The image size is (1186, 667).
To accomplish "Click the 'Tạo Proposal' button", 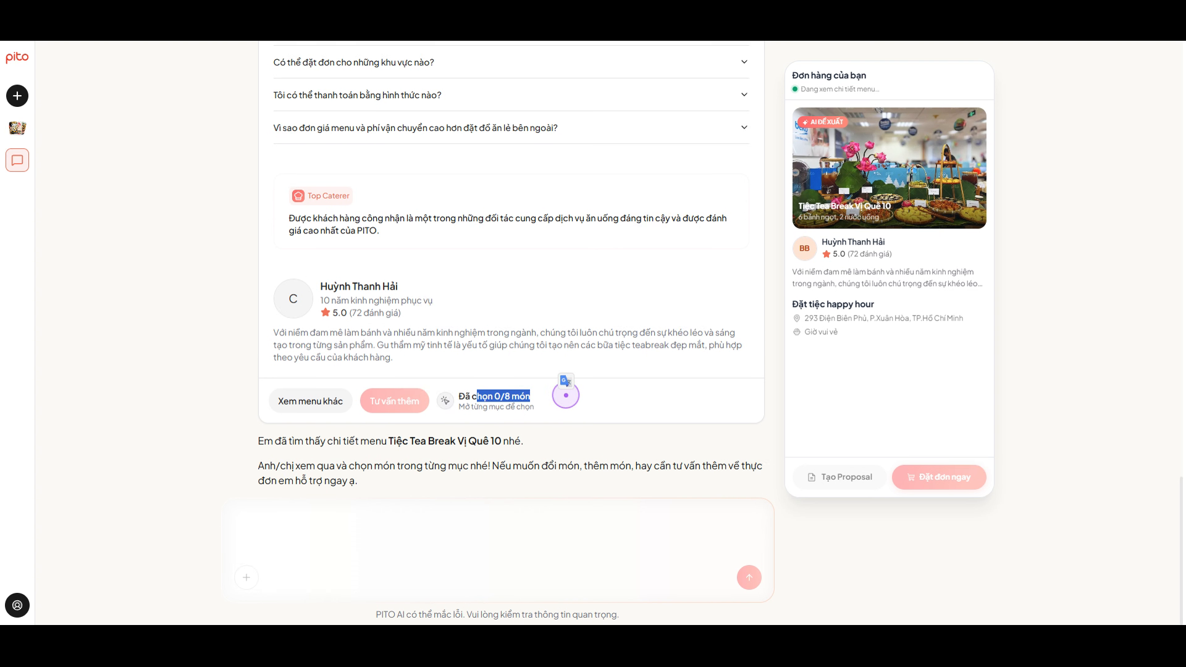I will [x=839, y=477].
